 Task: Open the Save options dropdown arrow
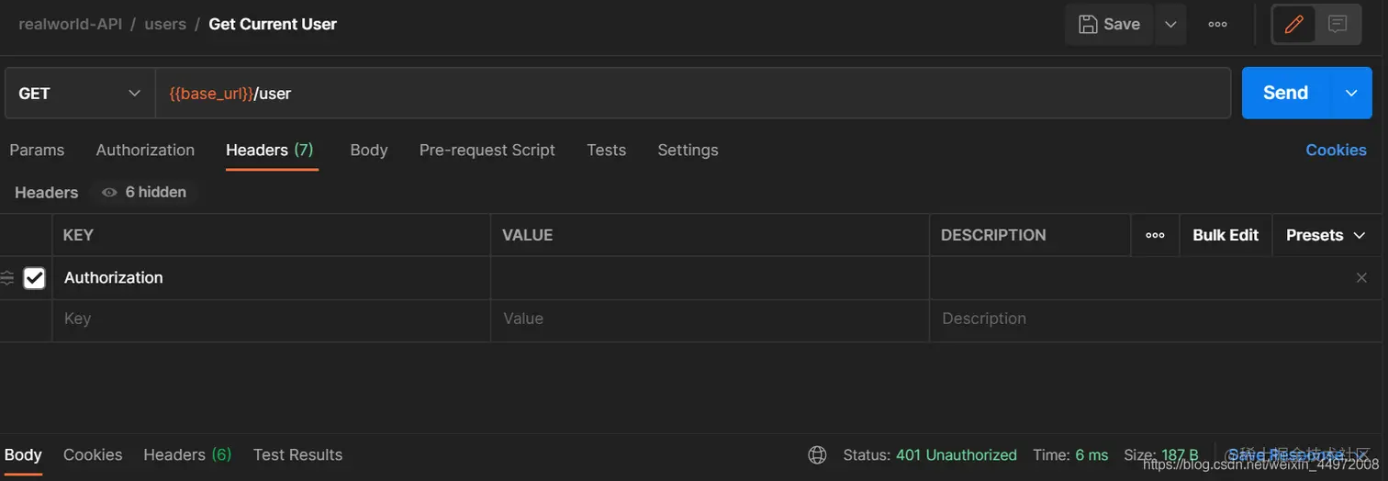tap(1170, 25)
